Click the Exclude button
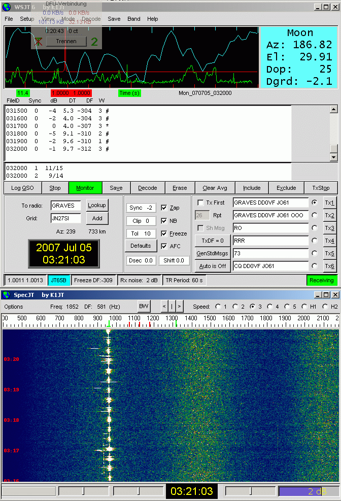 (286, 188)
